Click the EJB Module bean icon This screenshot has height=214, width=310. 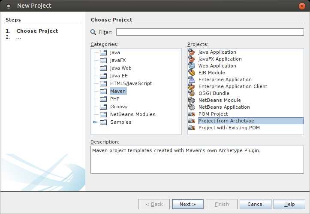click(x=192, y=73)
